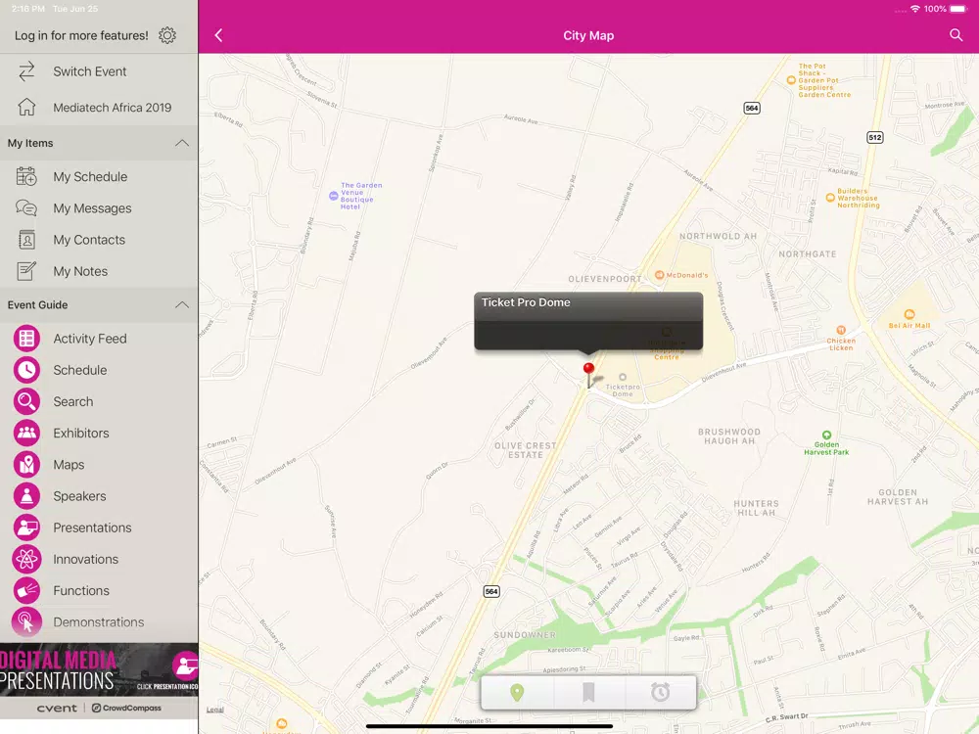Select the bookmark map button
Viewport: 979px width, 734px height.
[x=588, y=692]
